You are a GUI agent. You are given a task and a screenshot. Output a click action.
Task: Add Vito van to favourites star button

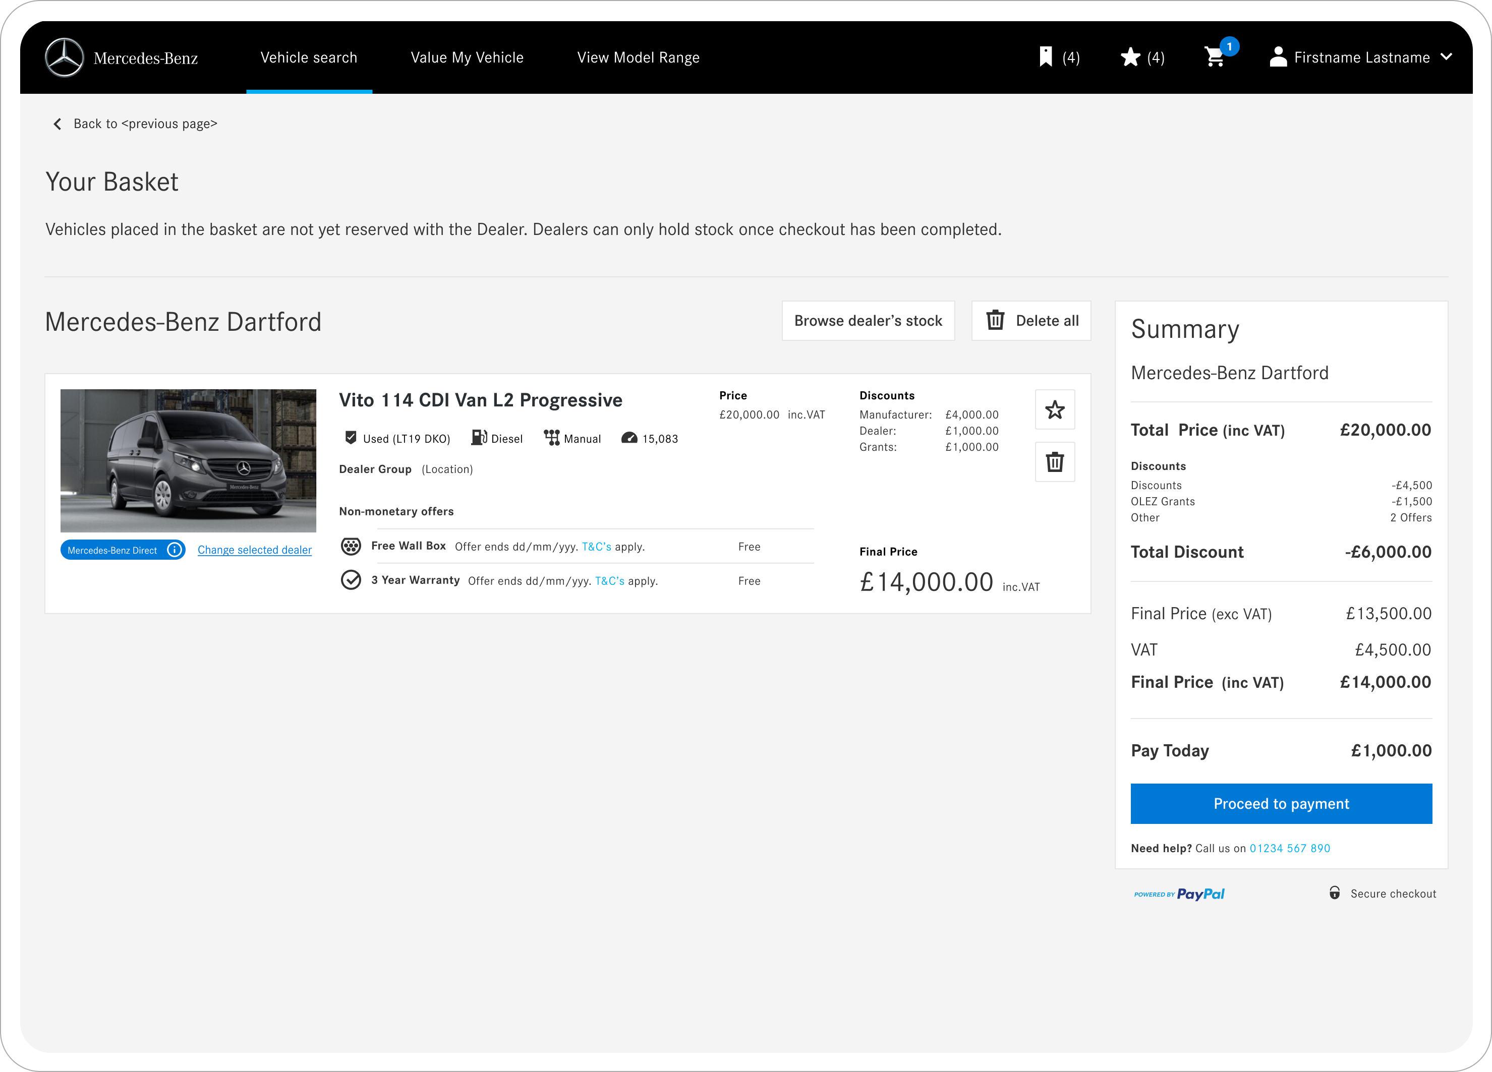point(1055,410)
